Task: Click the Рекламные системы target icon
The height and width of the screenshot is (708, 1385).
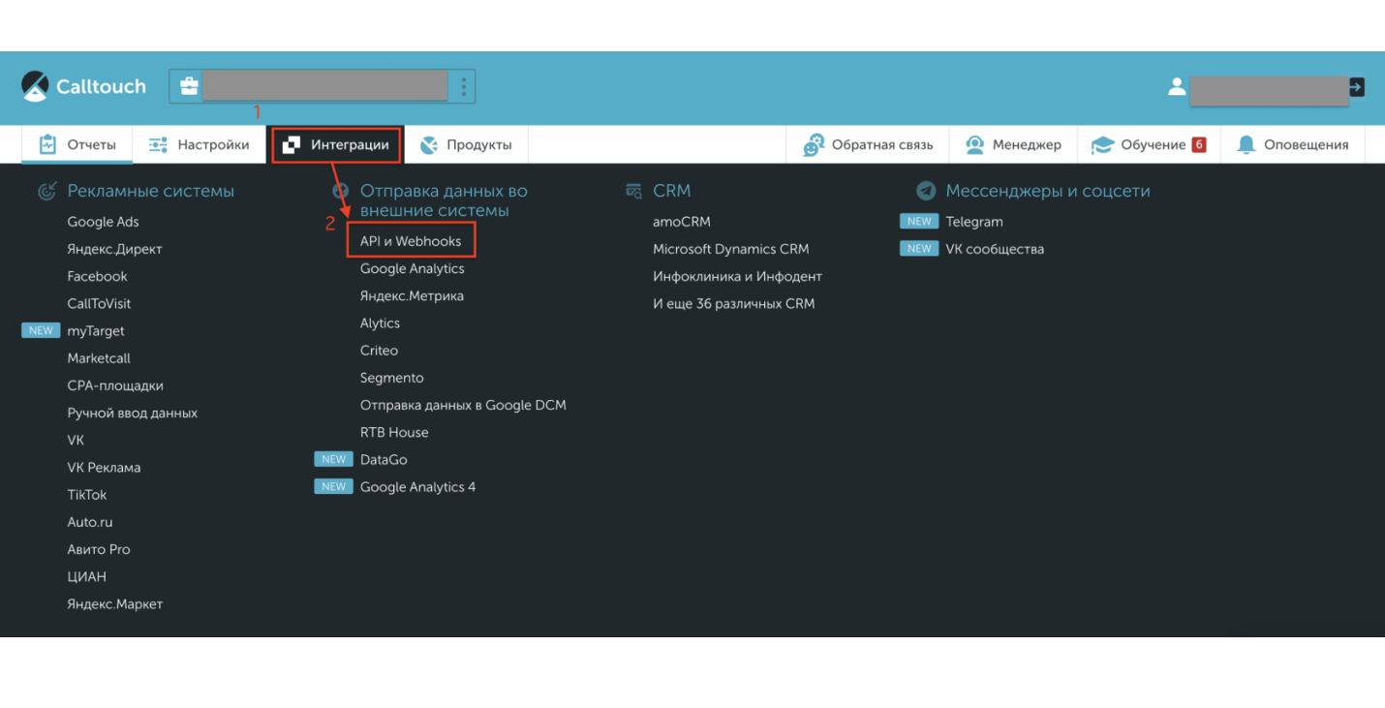Action: 46,192
